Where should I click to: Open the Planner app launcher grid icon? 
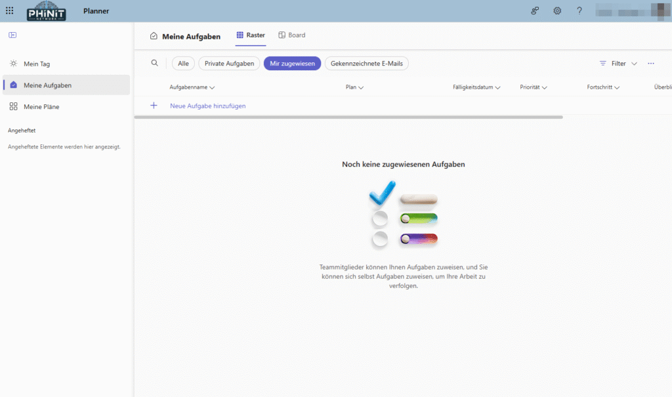pos(9,10)
